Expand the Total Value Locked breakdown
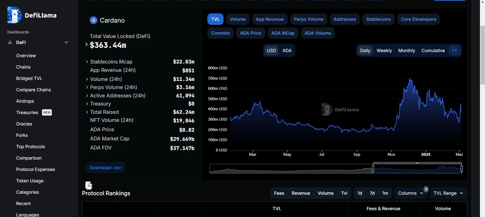This screenshot has height=217, width=485. coord(86,45)
